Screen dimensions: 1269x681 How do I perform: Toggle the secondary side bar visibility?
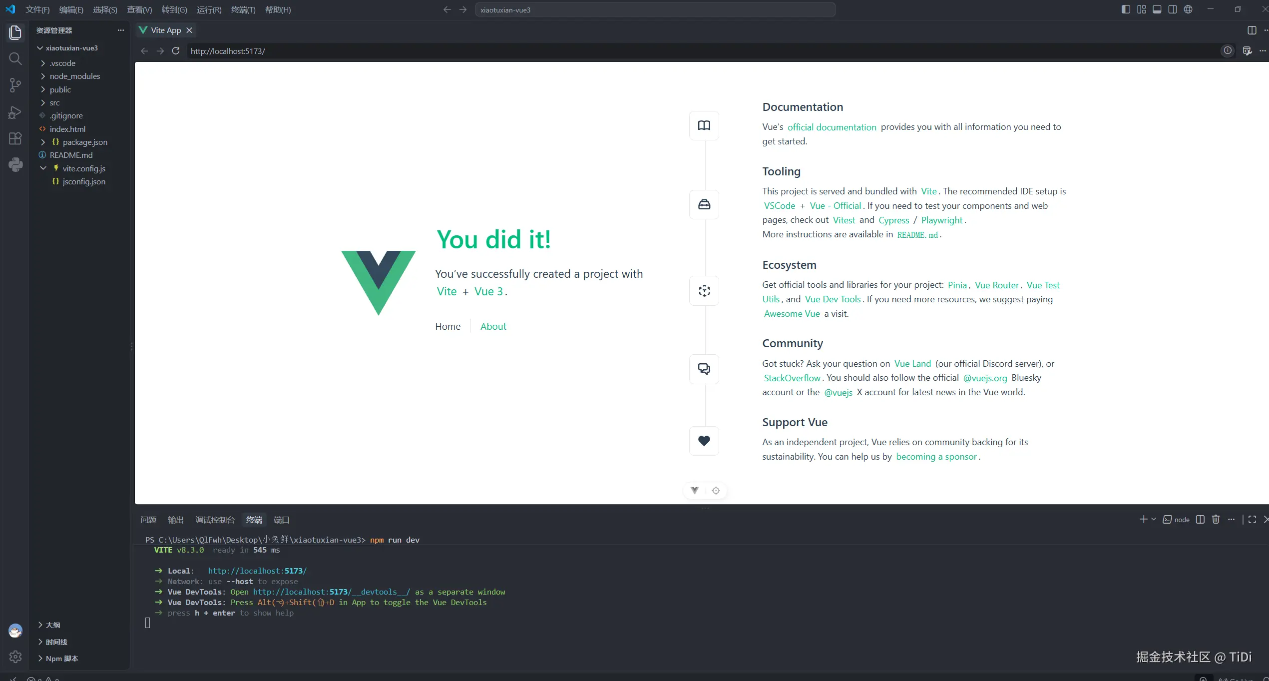pos(1173,9)
